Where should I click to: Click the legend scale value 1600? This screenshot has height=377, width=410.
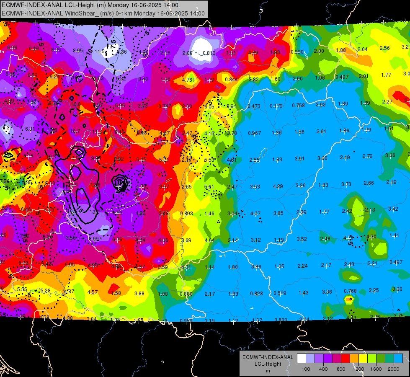376,369
